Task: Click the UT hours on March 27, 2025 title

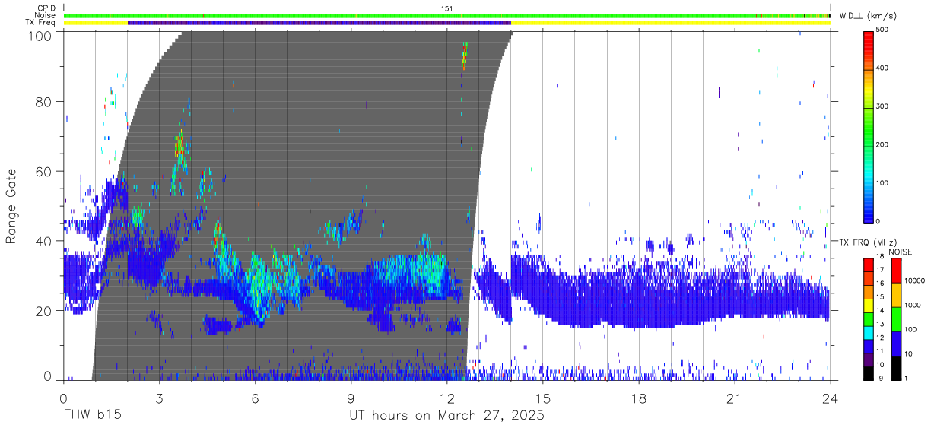Action: click(446, 417)
